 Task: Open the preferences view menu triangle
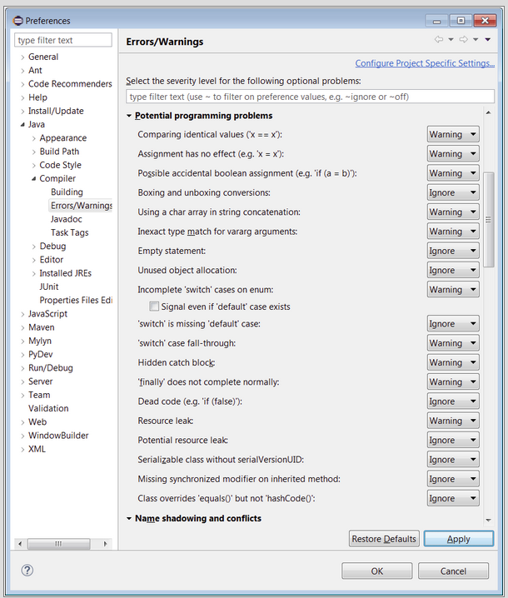click(x=488, y=40)
